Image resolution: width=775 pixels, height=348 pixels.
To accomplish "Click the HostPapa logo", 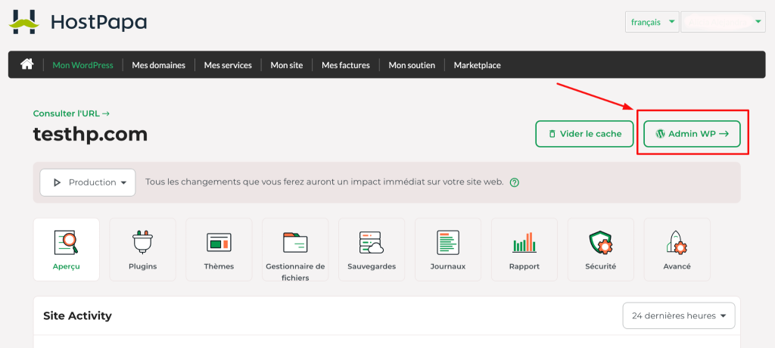I will [78, 22].
